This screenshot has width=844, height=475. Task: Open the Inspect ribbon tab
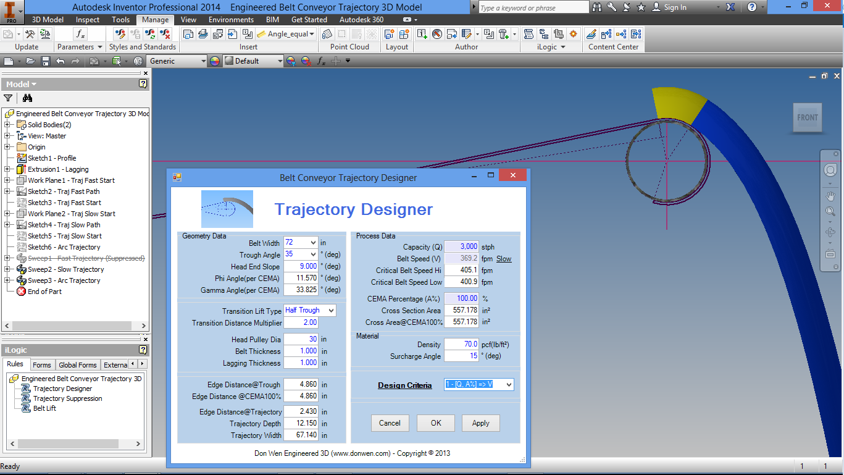(x=88, y=20)
